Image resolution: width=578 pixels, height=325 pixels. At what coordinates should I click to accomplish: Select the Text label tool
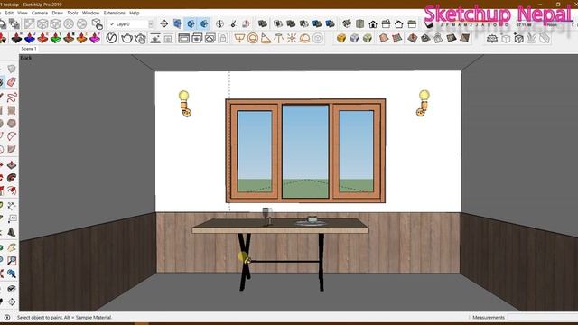(x=12, y=218)
